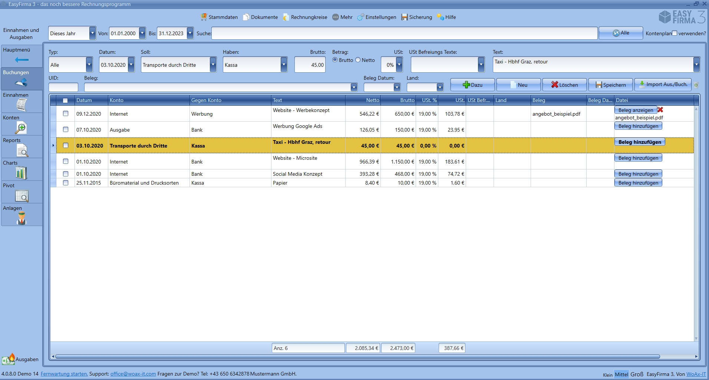Enable the Kontenplan verwenden checkbox
709x380 pixels.
[675, 33]
